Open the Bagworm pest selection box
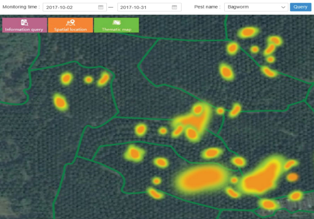The image size is (314, 219). point(253,7)
